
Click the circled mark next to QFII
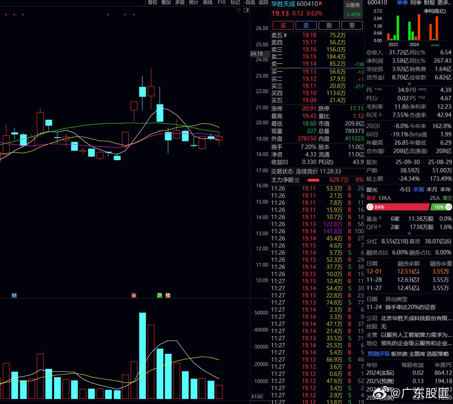[x=380, y=226]
